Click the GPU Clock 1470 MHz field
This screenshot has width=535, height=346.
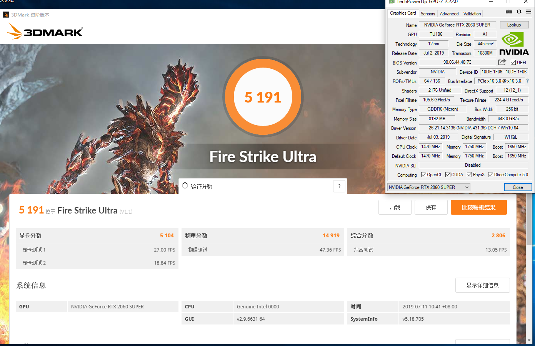tap(430, 147)
